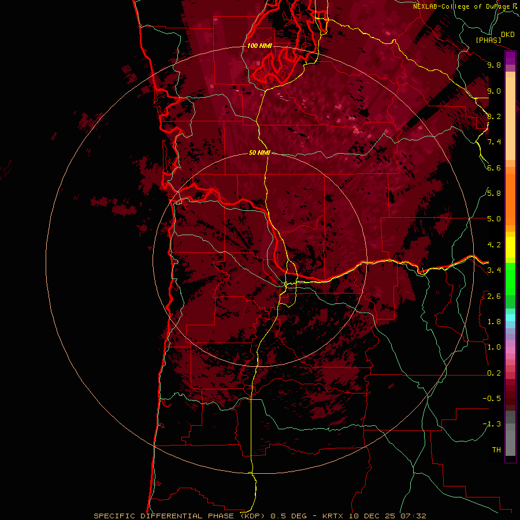
Task: Click the 1.8 value on the color scale
Action: [494, 322]
